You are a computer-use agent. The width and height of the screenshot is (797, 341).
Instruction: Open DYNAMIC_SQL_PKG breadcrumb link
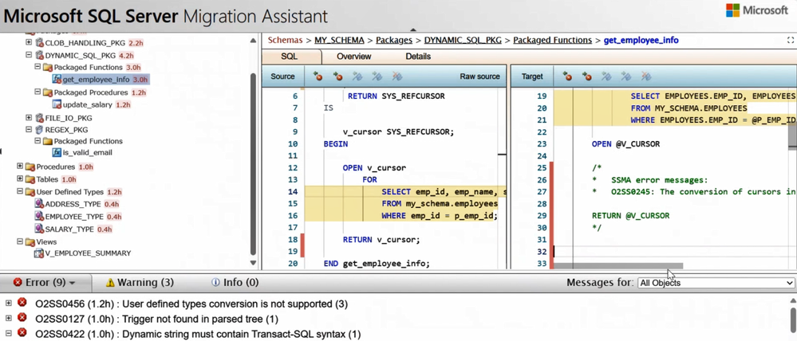tap(463, 40)
